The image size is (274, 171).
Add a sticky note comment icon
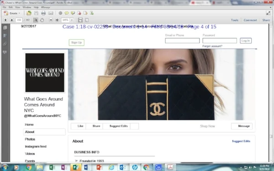point(67,13)
